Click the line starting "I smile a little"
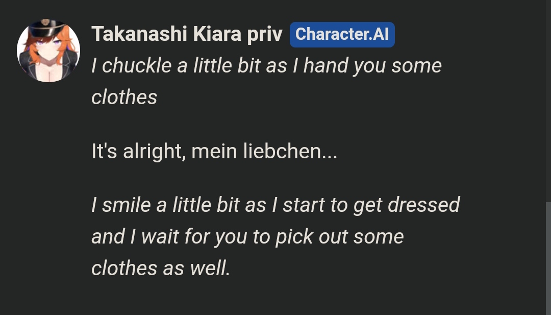Screen dimensions: 551x315 275,205
